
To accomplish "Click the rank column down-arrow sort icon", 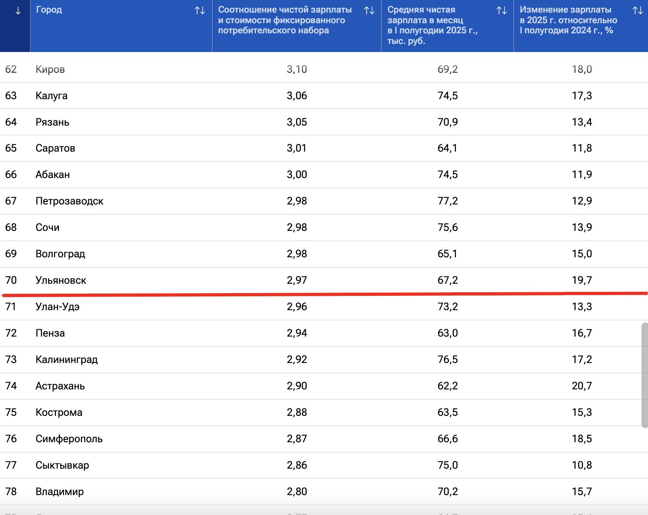I will pos(18,11).
